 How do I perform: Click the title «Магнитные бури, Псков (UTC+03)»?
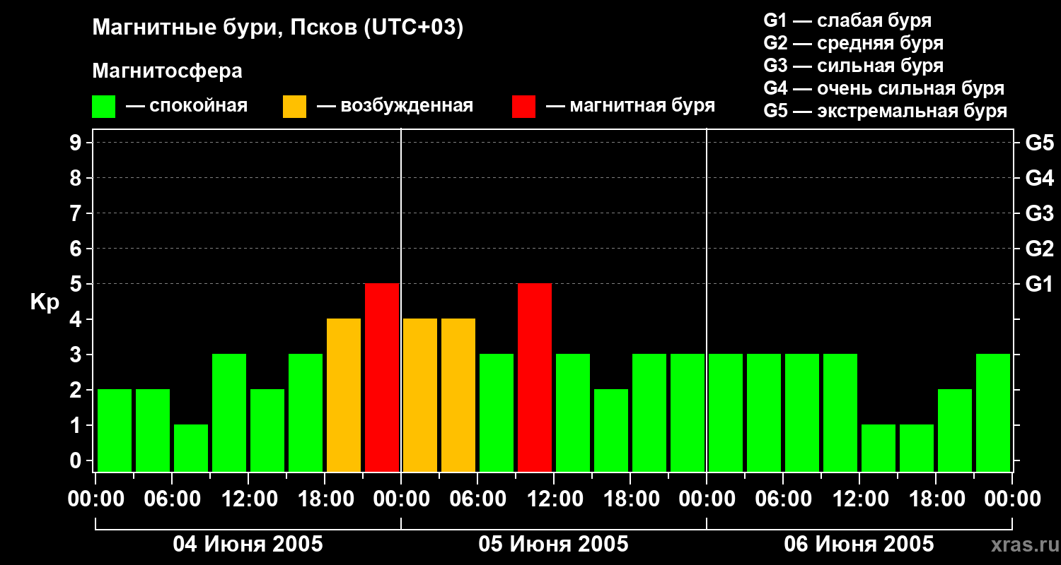pos(278,29)
